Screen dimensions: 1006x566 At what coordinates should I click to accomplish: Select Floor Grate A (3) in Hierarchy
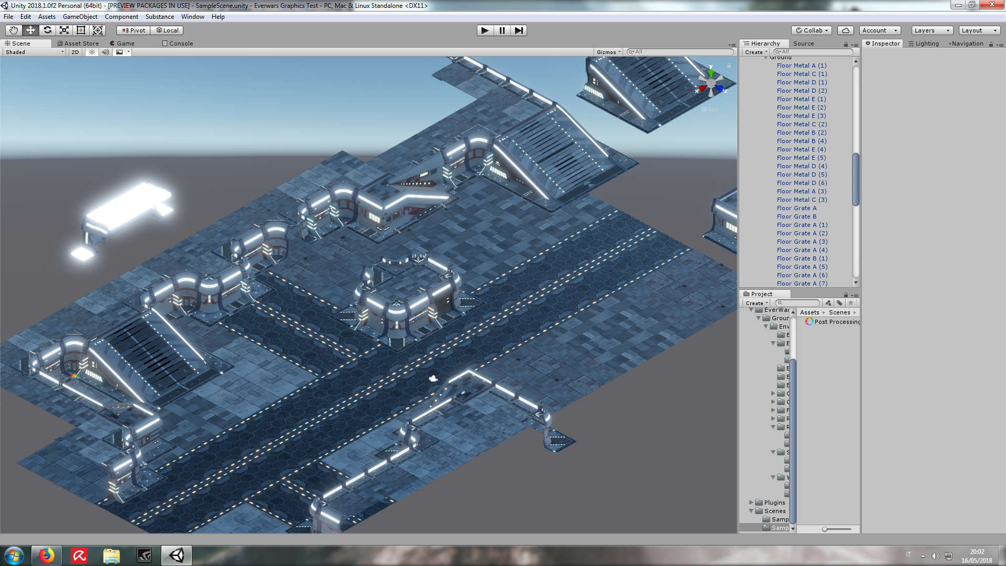(x=802, y=242)
